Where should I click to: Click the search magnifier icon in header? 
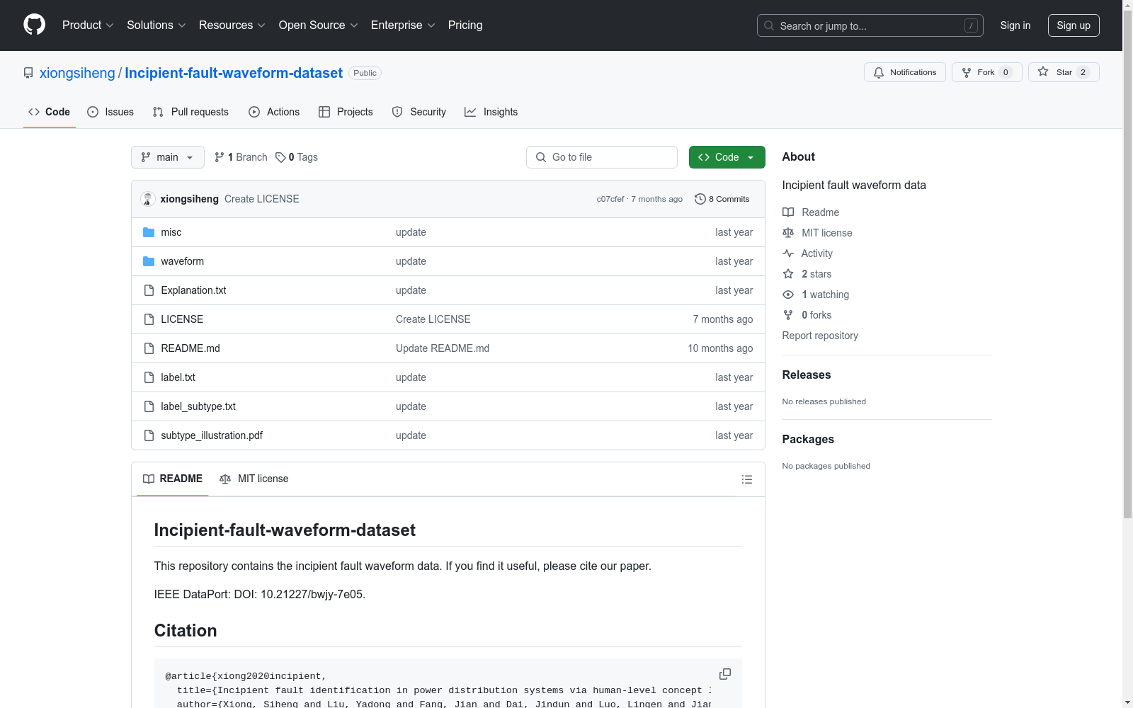click(769, 25)
